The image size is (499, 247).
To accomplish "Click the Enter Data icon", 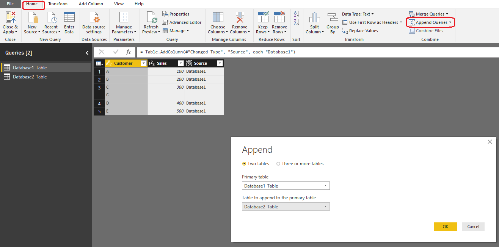I will (x=69, y=17).
